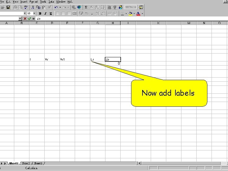The image size is (228, 171).
Task: Click the Print icon
Action: (15, 7)
